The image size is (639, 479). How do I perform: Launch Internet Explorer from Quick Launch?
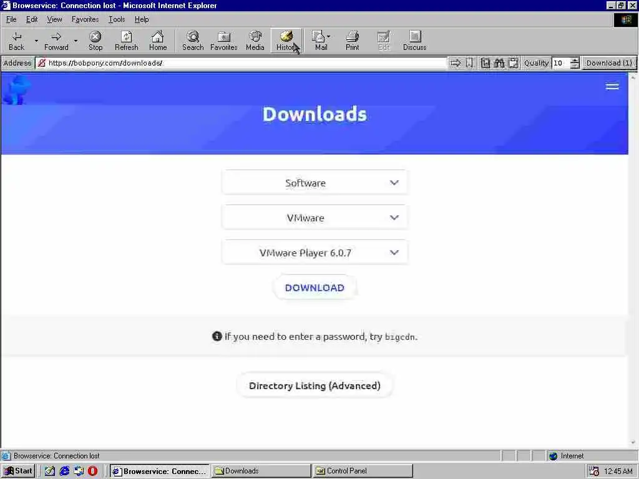(x=64, y=471)
